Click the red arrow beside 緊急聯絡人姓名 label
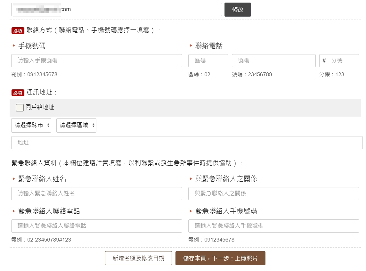Image resolution: width=366 pixels, height=271 pixels. [14, 179]
